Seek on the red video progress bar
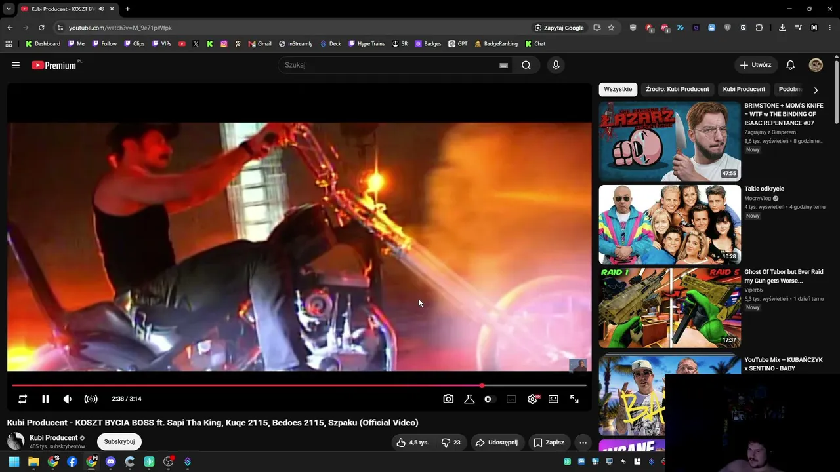840x472 pixels. [x=299, y=385]
